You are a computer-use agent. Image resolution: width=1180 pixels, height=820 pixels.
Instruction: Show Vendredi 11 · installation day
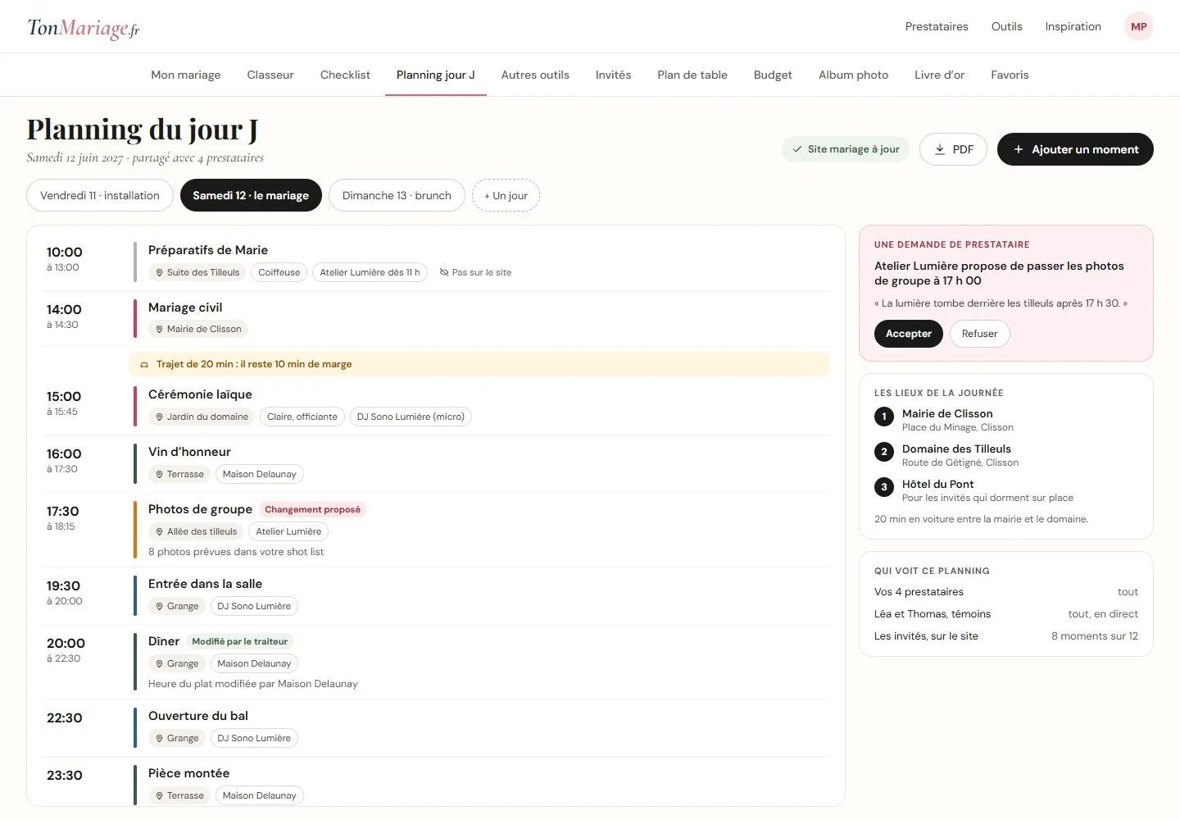(x=100, y=195)
